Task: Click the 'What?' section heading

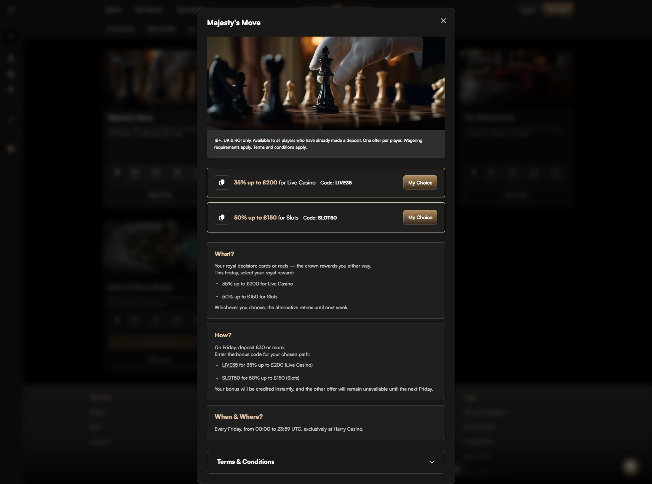Action: coord(224,254)
